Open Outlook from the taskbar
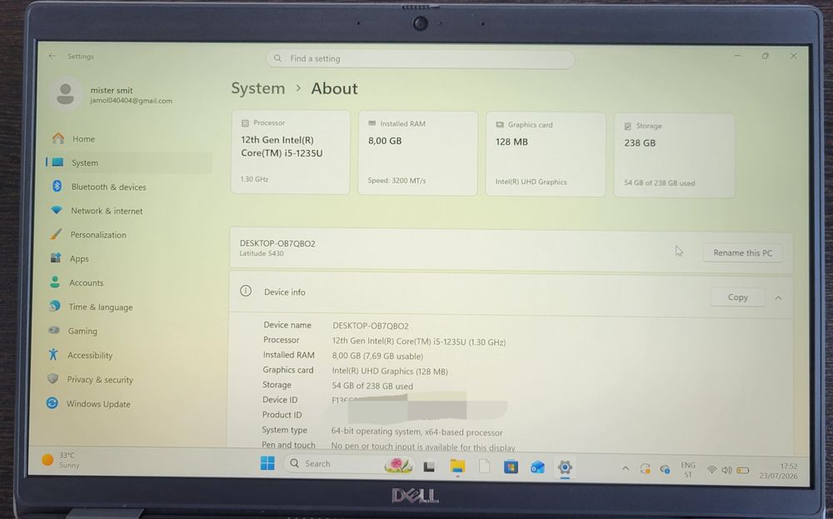 pos(537,467)
